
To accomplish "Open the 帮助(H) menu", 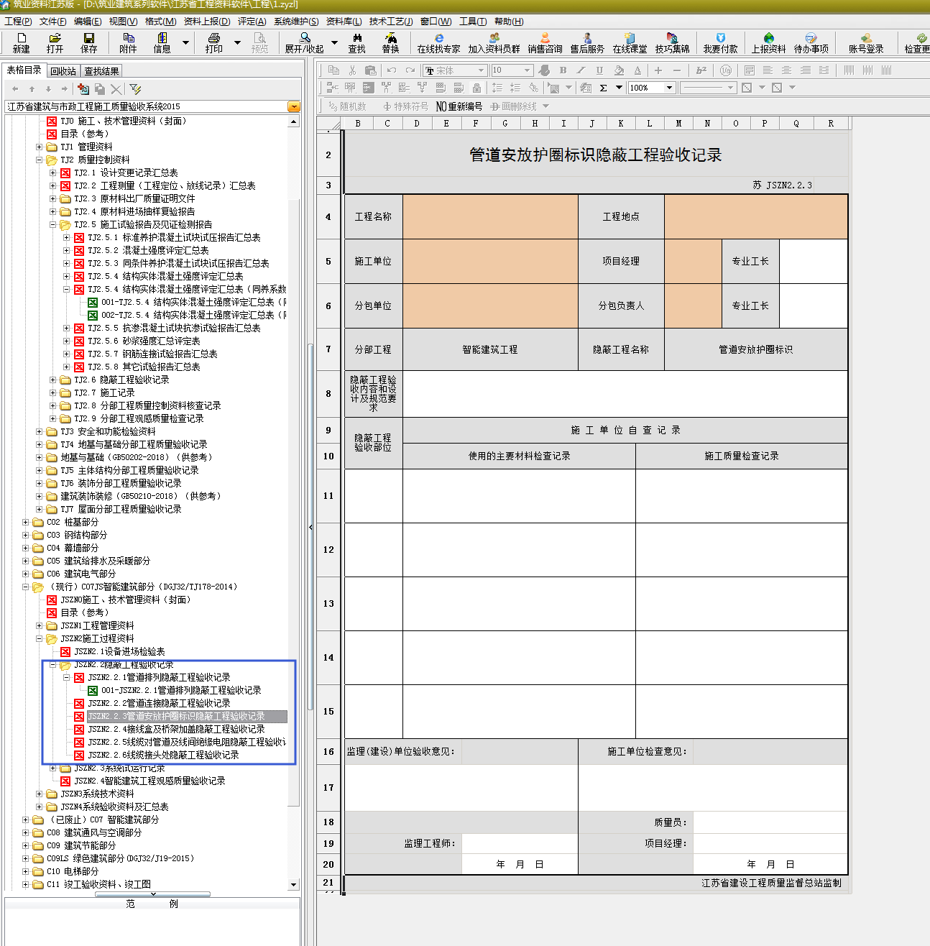I will (509, 22).
